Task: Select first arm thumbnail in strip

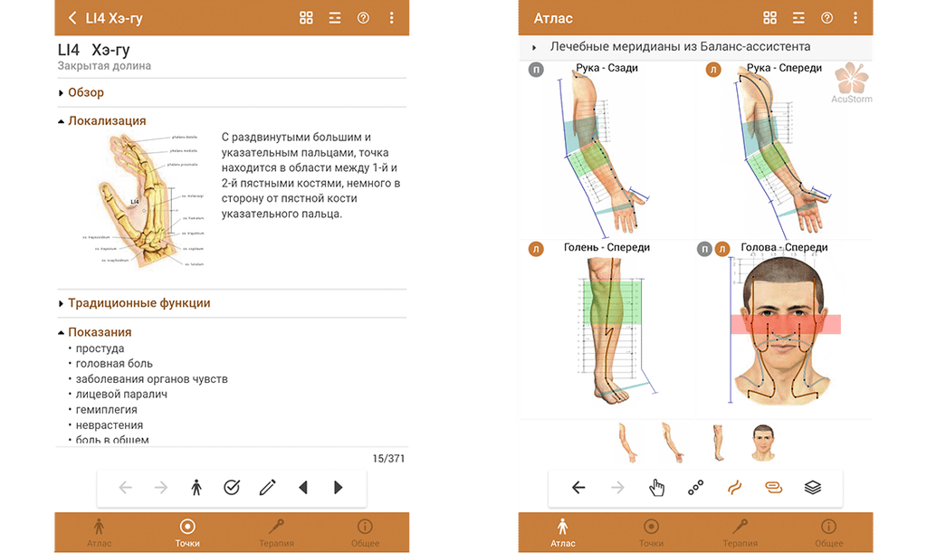Action: click(x=628, y=442)
